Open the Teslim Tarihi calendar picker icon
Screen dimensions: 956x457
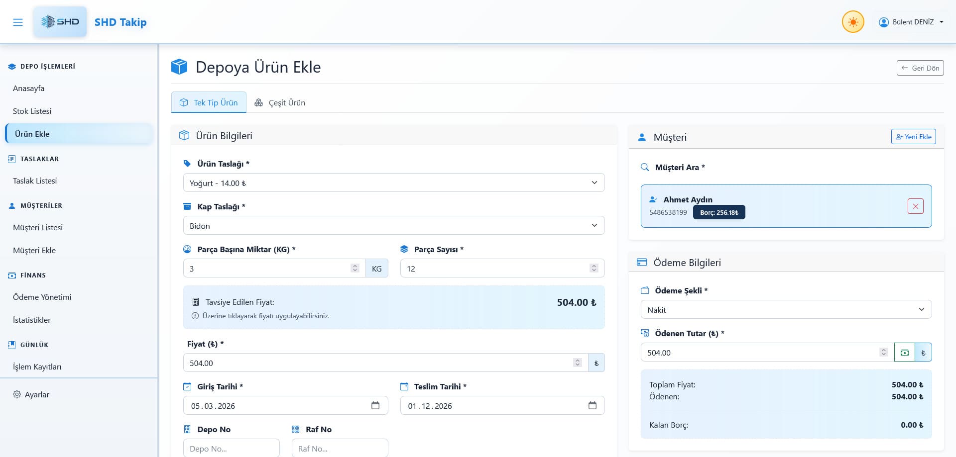coord(592,406)
